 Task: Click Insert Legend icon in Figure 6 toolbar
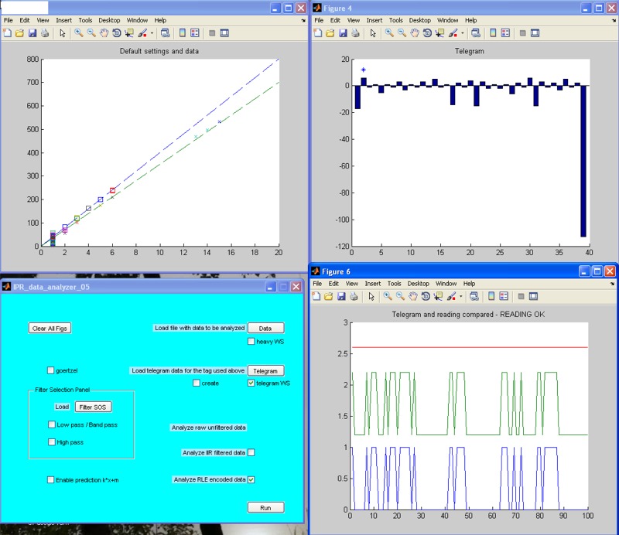(504, 296)
